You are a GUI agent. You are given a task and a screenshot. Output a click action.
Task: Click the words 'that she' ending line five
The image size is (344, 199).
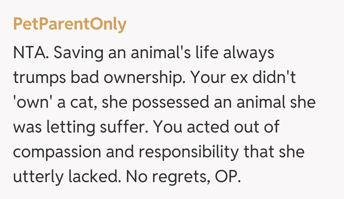[x=274, y=151]
